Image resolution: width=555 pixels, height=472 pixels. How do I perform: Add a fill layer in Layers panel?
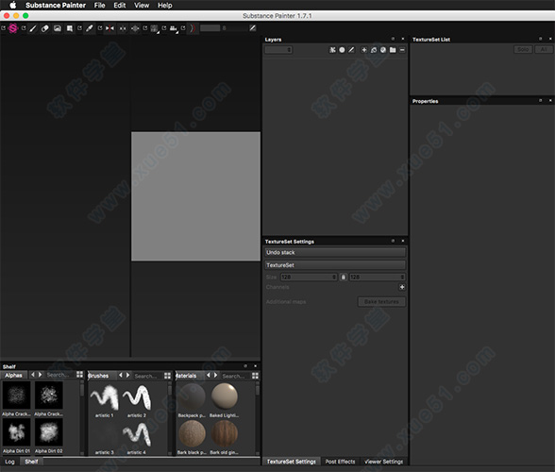coord(364,50)
